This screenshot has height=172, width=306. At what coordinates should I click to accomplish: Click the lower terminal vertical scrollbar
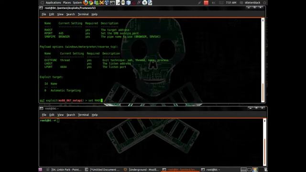click(264, 142)
